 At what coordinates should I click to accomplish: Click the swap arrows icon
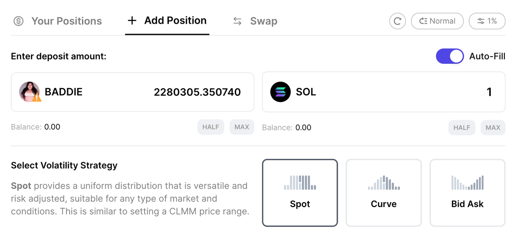(237, 21)
